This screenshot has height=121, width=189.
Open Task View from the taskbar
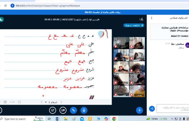click(49, 119)
